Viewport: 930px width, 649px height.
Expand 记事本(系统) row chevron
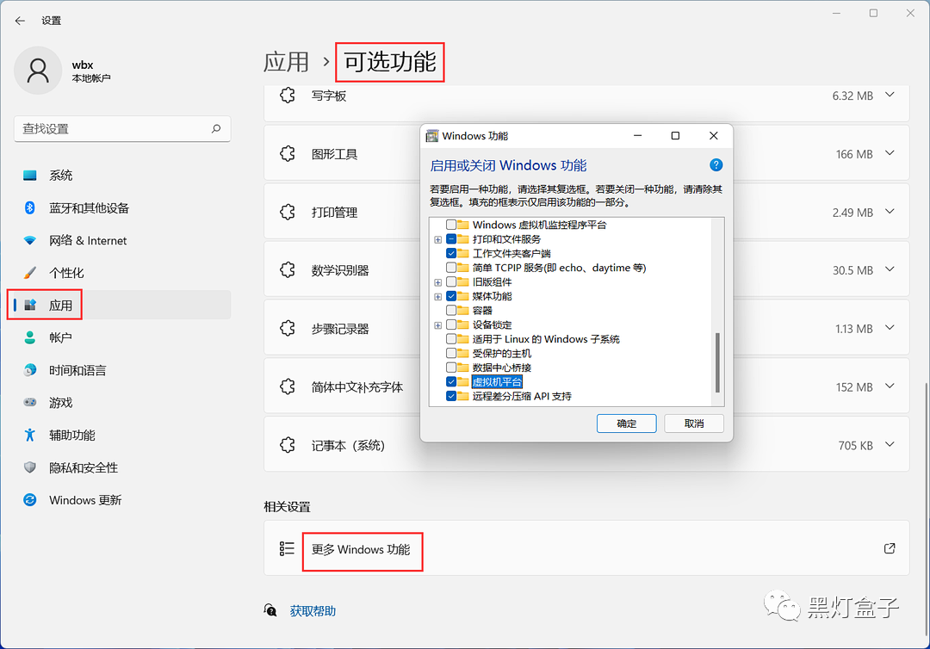890,444
